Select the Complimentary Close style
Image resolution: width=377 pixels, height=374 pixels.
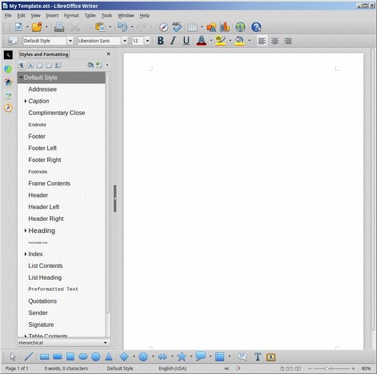(x=56, y=113)
